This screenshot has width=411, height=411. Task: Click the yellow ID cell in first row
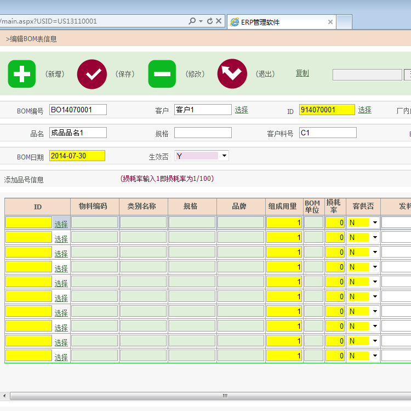29,222
